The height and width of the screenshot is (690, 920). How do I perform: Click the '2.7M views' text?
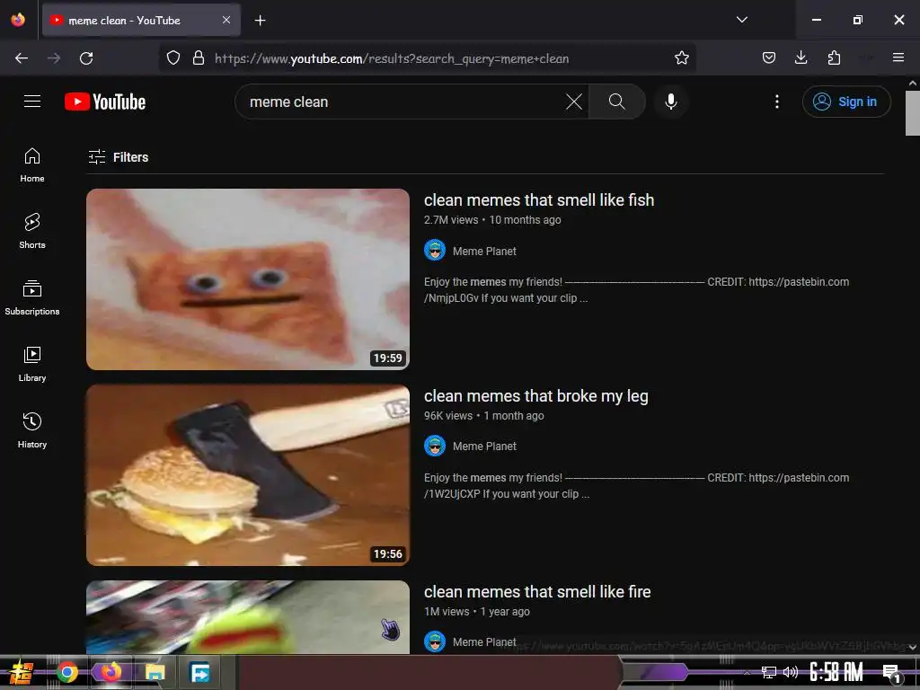point(451,220)
